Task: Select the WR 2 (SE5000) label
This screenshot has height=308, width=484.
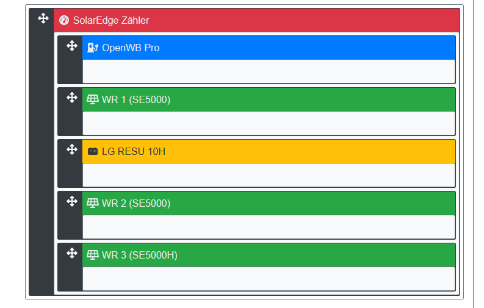Action: point(136,203)
